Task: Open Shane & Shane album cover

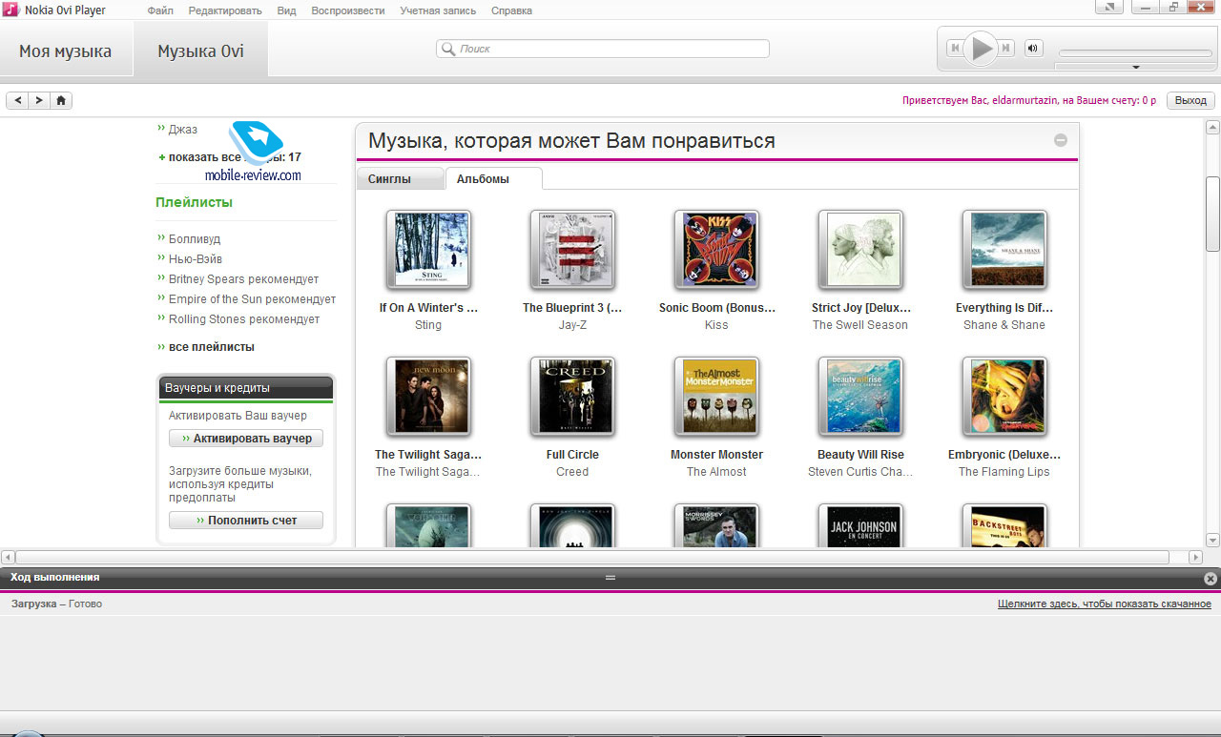Action: [1004, 250]
